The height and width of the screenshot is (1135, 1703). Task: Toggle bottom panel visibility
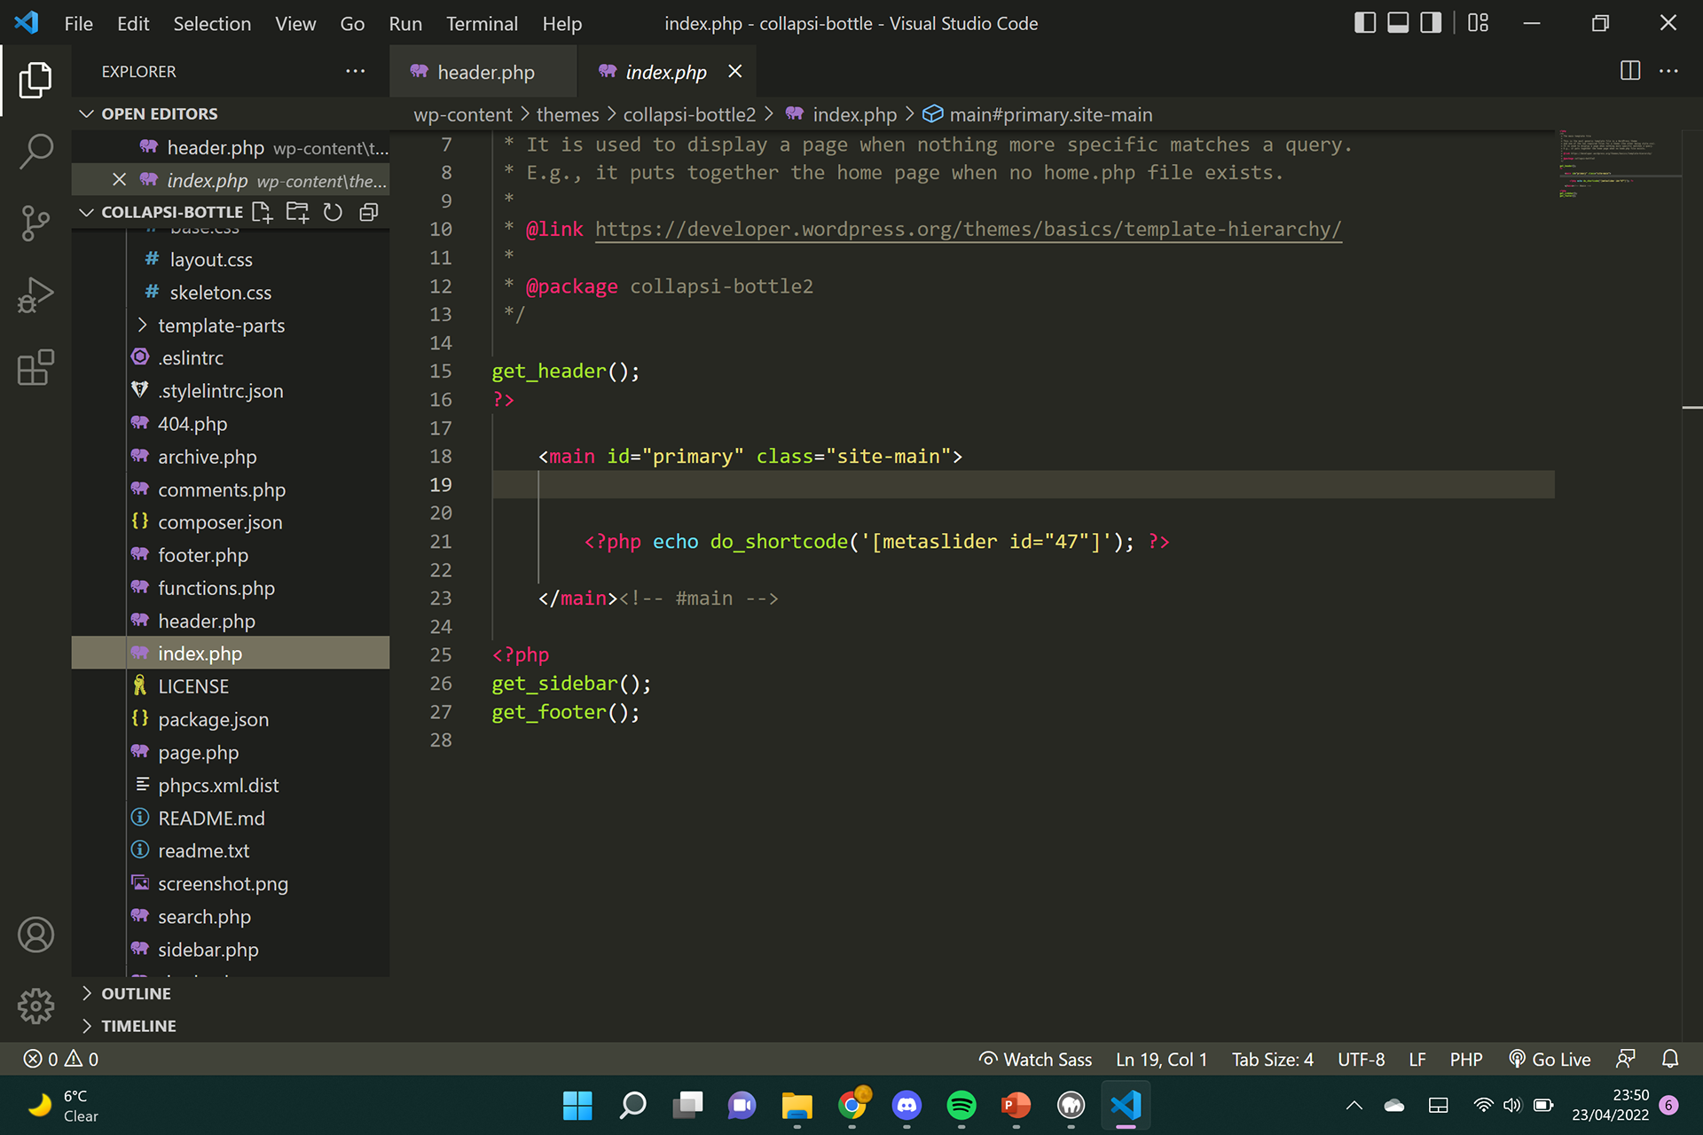(1398, 23)
